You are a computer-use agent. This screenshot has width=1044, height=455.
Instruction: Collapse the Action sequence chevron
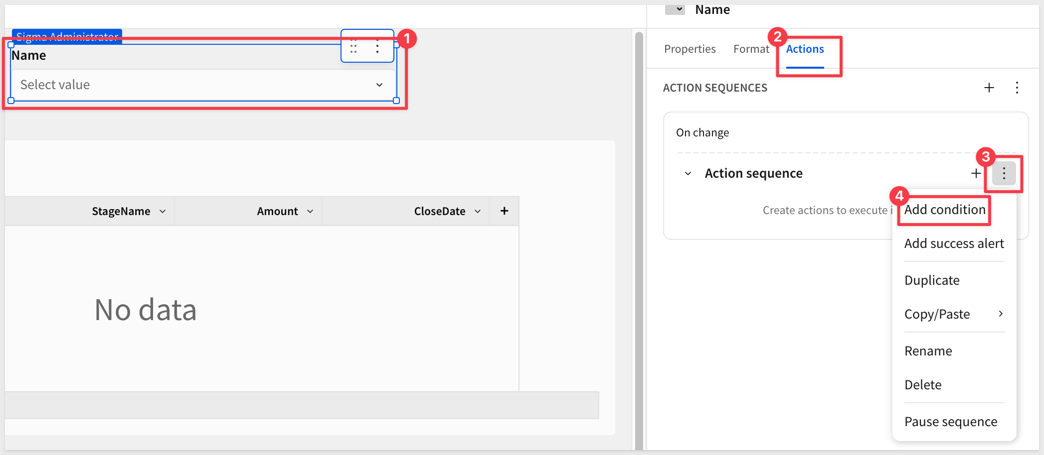pos(688,174)
